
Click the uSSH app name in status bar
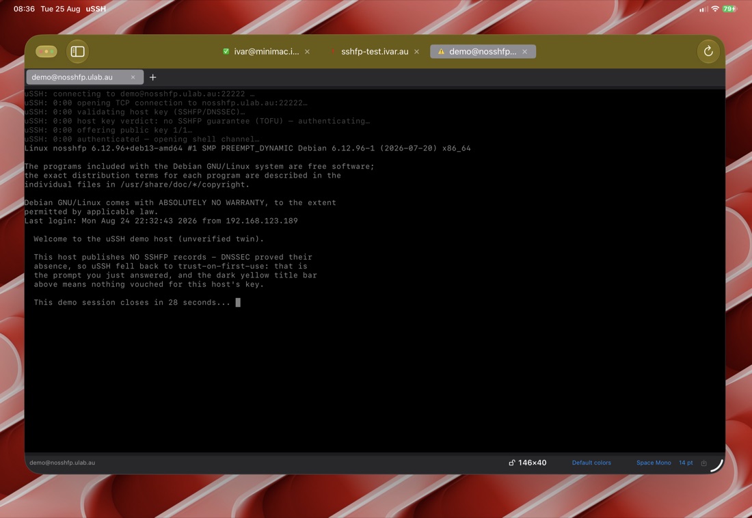(x=96, y=9)
